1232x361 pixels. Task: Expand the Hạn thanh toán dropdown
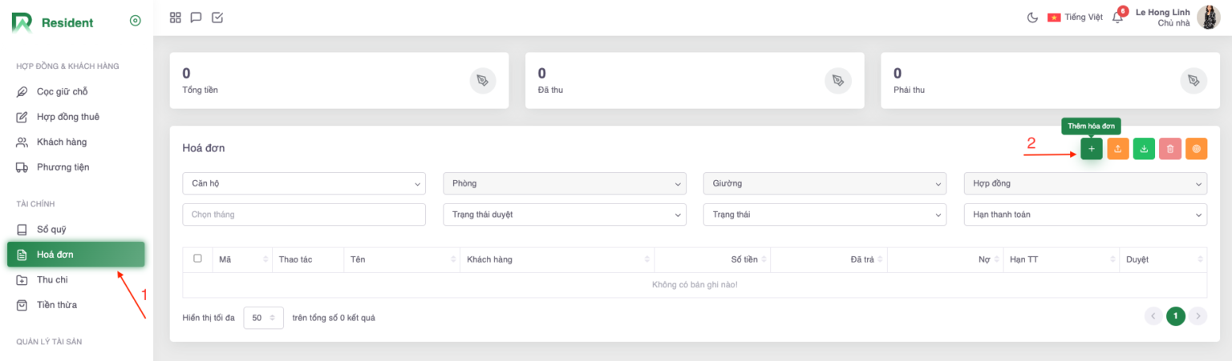(x=1084, y=215)
